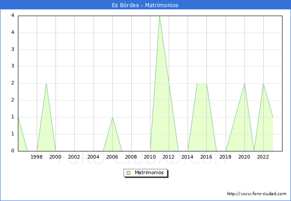Image resolution: width=291 pixels, height=201 pixels.
Task: Click the 2022 x-axis label
Action: [263, 157]
